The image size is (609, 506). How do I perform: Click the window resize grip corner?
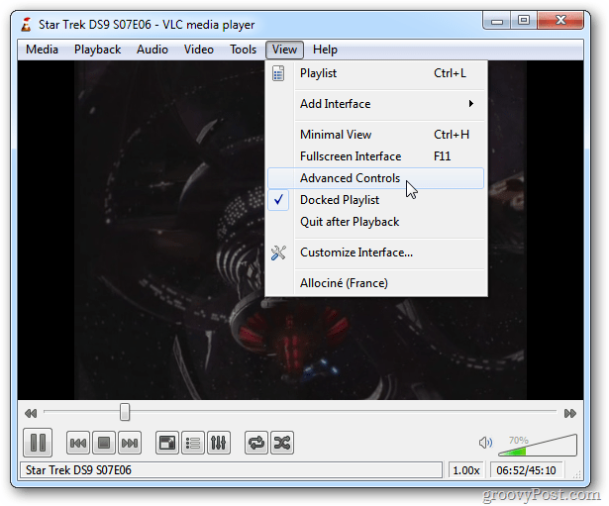click(577, 474)
